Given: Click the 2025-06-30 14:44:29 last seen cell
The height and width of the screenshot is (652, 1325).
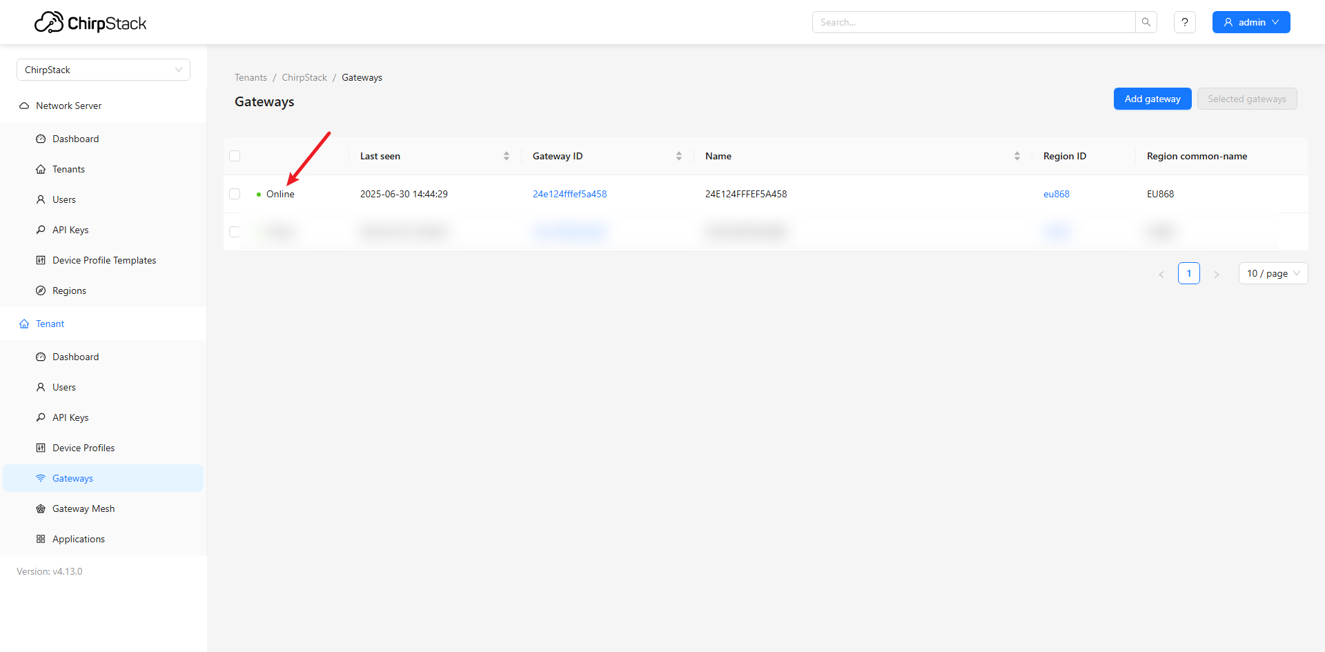Looking at the screenshot, I should pyautogui.click(x=404, y=194).
